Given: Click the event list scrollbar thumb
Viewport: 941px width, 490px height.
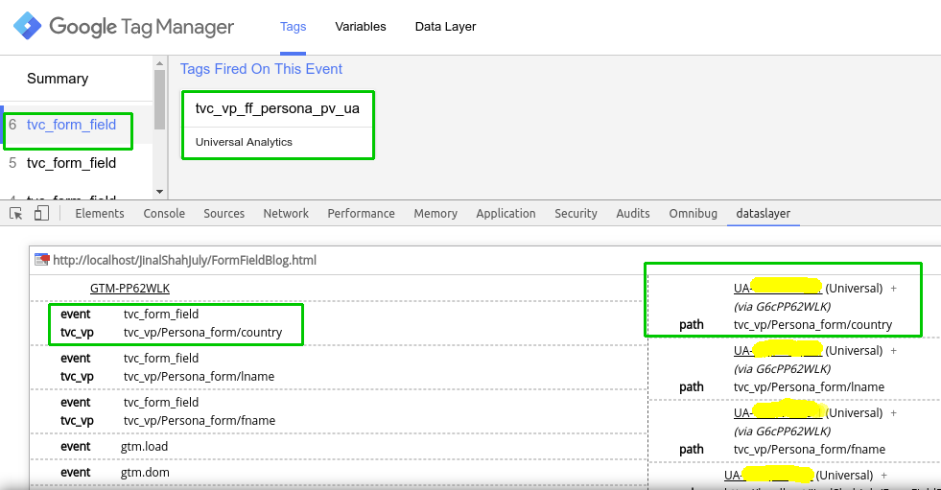Looking at the screenshot, I should (159, 100).
